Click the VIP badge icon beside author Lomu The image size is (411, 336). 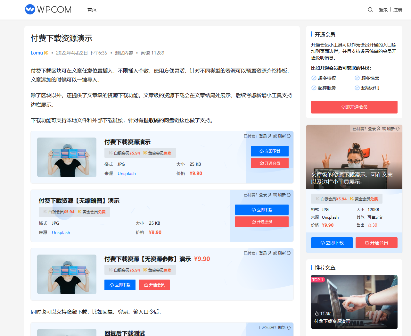click(x=46, y=53)
